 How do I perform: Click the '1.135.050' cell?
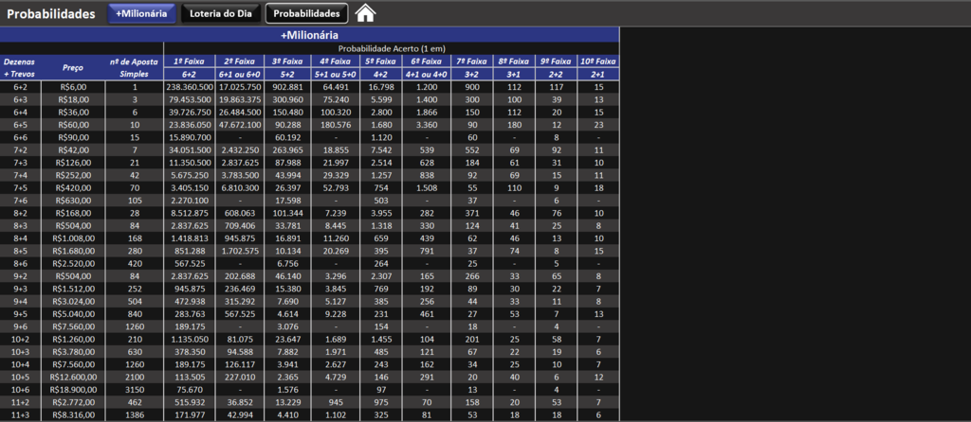click(x=190, y=339)
